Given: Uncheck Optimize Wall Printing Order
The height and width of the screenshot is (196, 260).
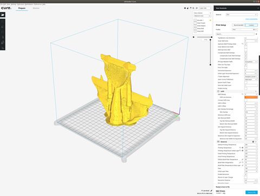Looking at the screenshot, I should pos(246,44).
